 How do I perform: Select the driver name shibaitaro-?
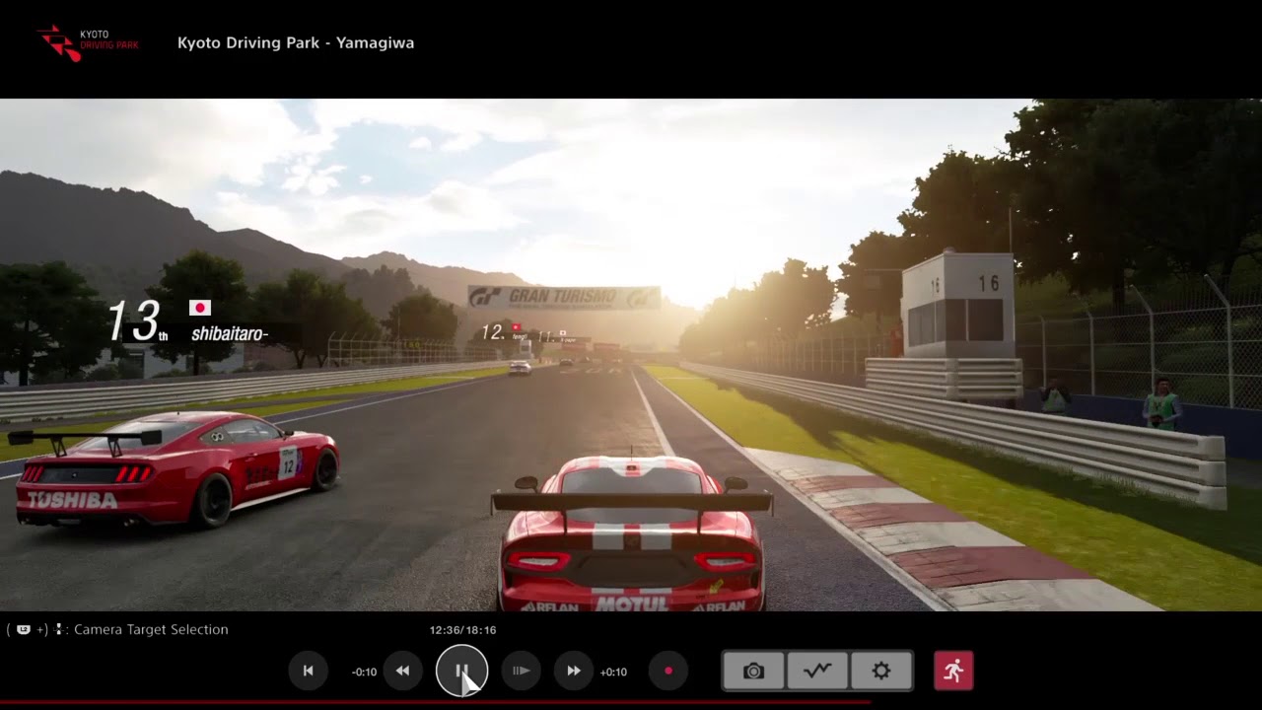[x=230, y=334]
